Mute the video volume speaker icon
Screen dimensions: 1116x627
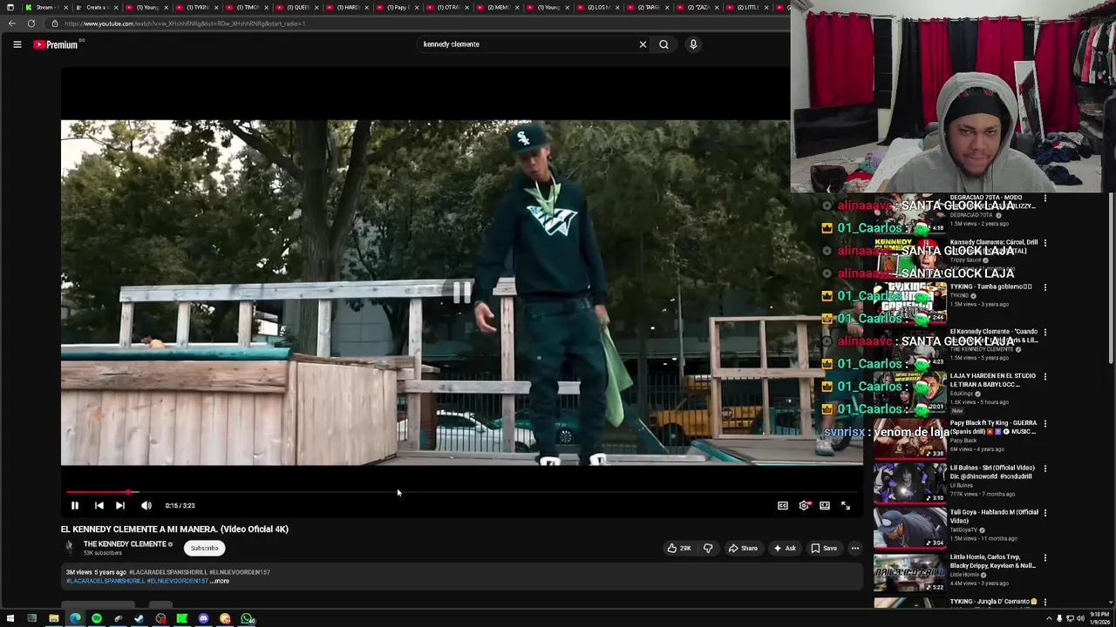146,505
